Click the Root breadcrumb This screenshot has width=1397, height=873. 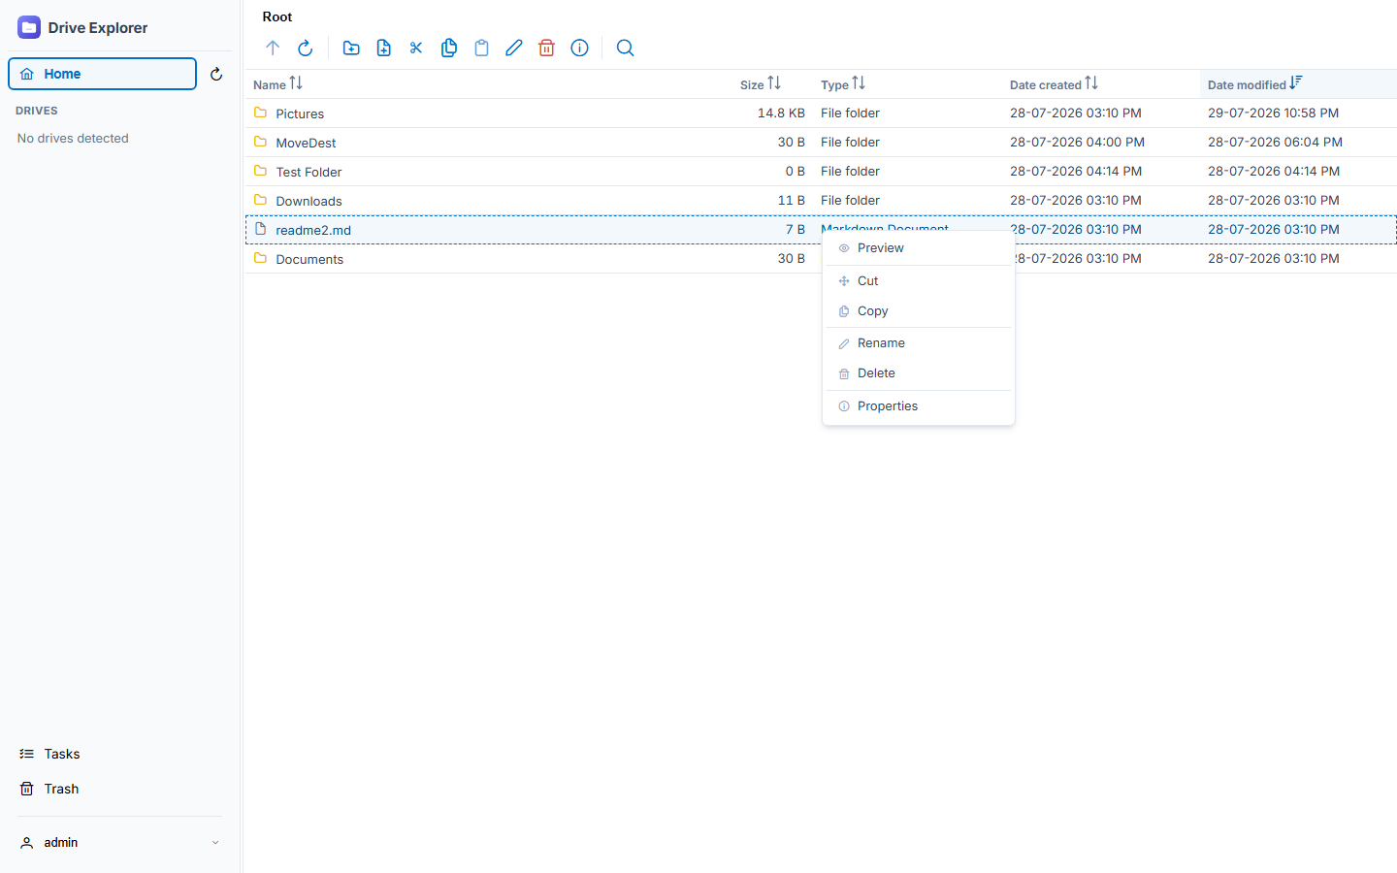(277, 16)
